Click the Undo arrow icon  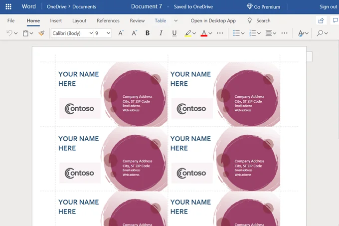click(9, 33)
